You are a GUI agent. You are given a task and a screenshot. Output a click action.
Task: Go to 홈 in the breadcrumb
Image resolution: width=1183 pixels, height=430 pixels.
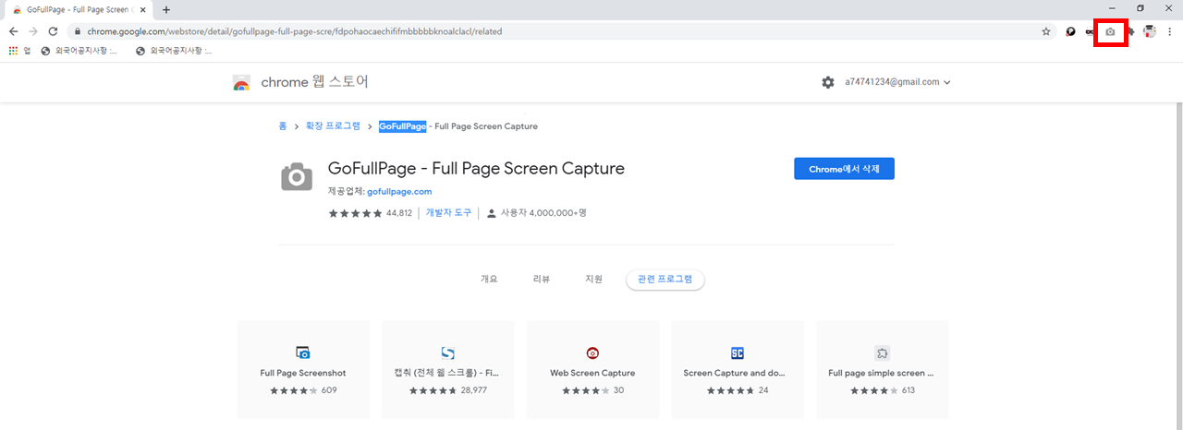[283, 126]
